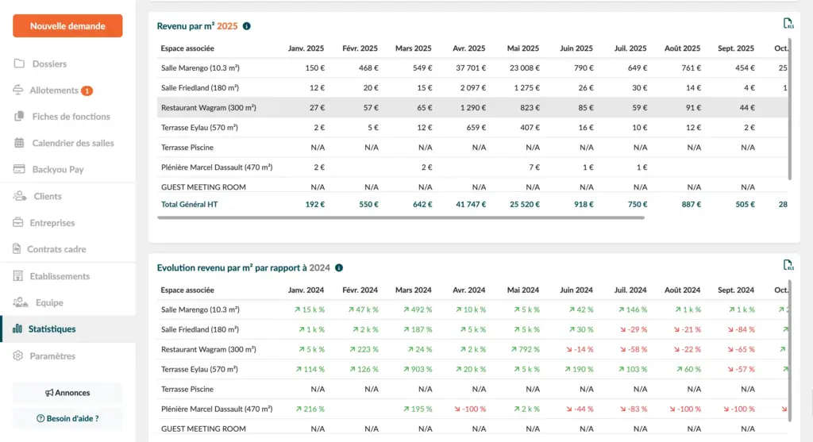The width and height of the screenshot is (813, 442).
Task: Open Paramètres settings gear icon
Action: pyautogui.click(x=19, y=356)
